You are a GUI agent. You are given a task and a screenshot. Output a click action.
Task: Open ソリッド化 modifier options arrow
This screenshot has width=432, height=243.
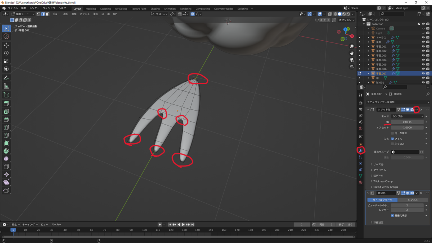[x=417, y=109]
